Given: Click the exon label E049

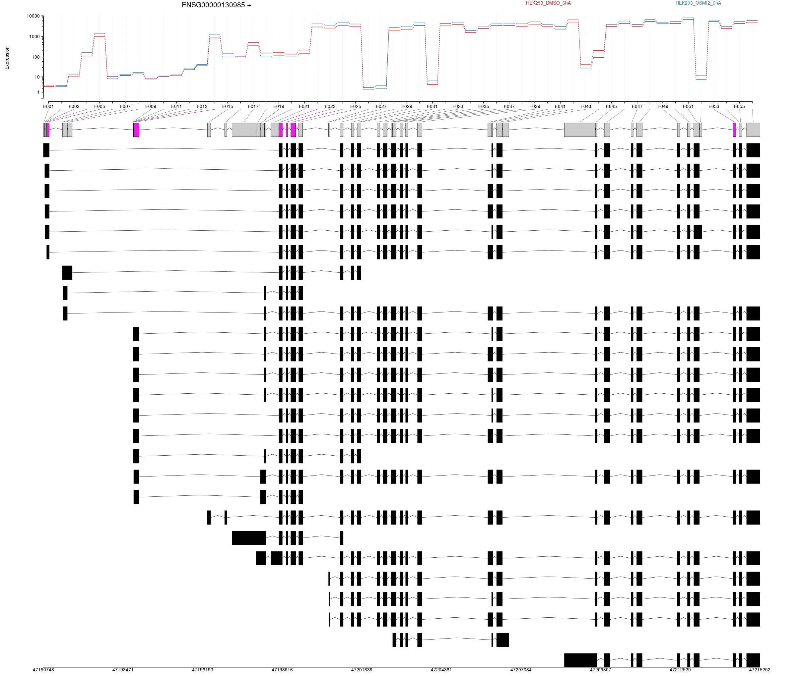Looking at the screenshot, I should (662, 106).
